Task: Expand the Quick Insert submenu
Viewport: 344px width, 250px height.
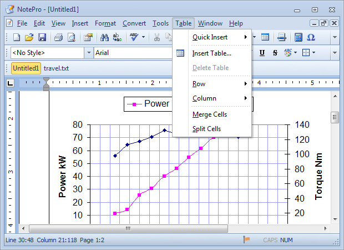Action: [x=219, y=37]
